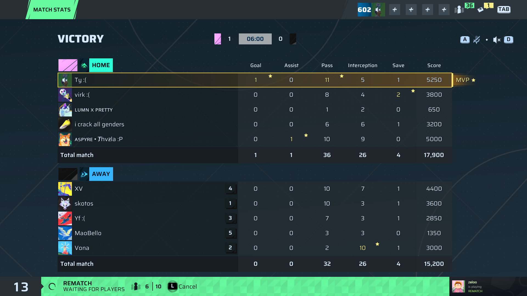
Task: Select i crack all genders name
Action: pyautogui.click(x=99, y=124)
